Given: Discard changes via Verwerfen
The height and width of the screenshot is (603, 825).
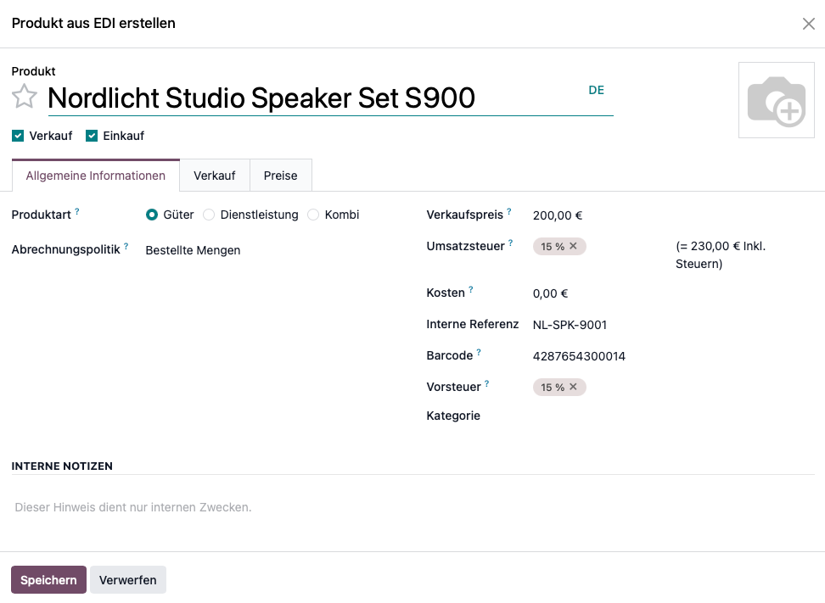Looking at the screenshot, I should 127,579.
